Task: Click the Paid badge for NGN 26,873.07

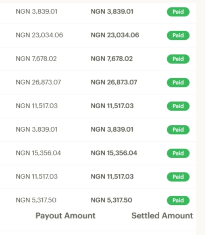Action: coord(178,82)
